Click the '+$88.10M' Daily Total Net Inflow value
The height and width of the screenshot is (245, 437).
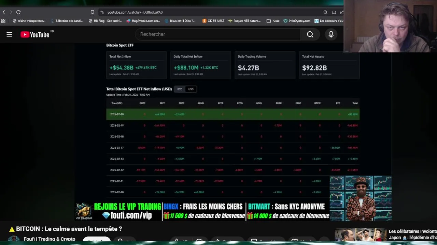tap(186, 68)
